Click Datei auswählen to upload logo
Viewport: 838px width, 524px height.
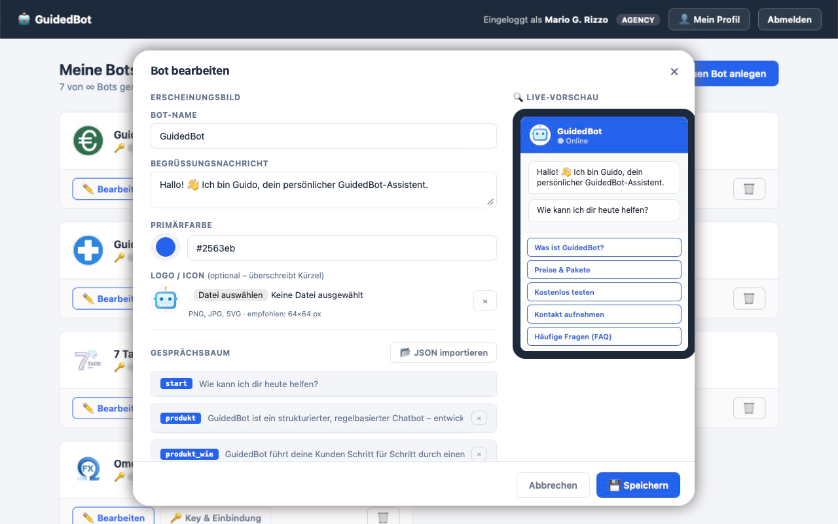coord(230,295)
